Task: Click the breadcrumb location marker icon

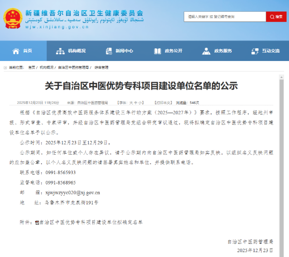Action: tap(5, 68)
